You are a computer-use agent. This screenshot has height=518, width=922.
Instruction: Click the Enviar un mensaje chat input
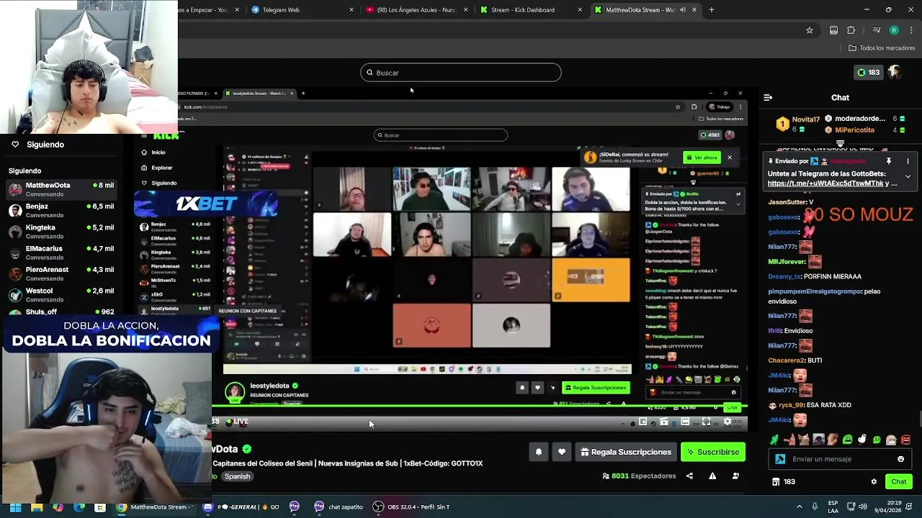840,459
